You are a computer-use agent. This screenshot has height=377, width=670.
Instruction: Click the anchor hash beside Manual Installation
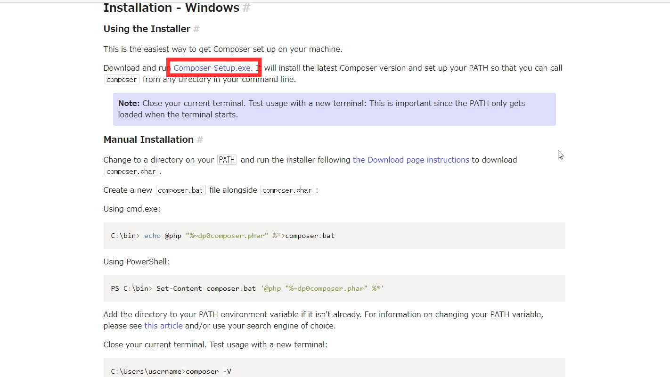pyautogui.click(x=200, y=139)
